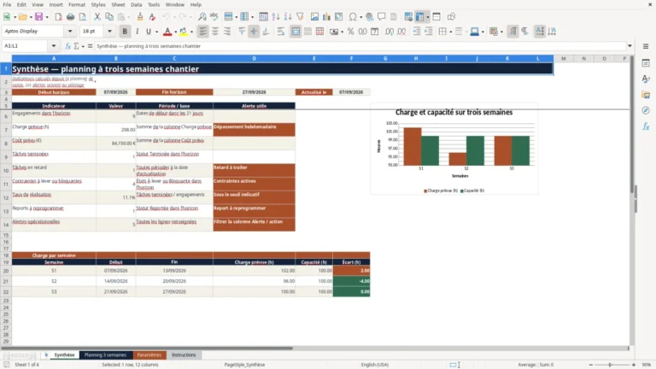Insert an image using the picture icon
The height and width of the screenshot is (369, 656).
(314, 17)
